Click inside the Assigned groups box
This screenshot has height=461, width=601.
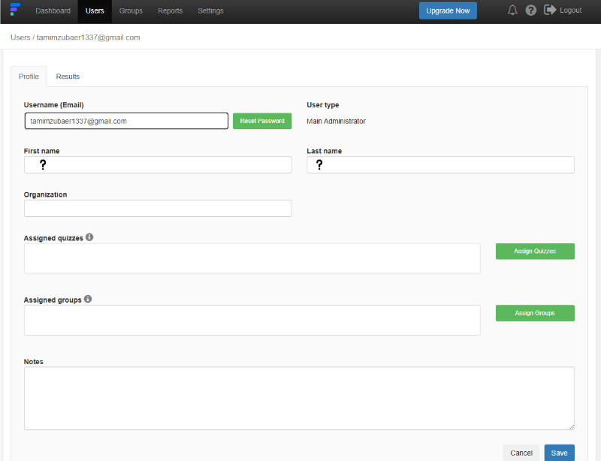[x=252, y=321]
